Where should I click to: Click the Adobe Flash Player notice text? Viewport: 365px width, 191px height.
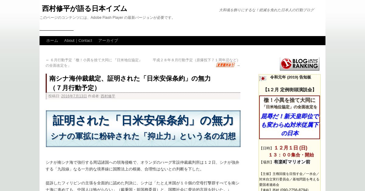pos(107,18)
